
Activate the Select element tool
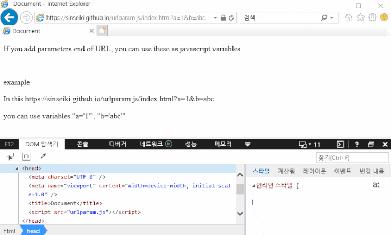pyautogui.click(x=10, y=156)
